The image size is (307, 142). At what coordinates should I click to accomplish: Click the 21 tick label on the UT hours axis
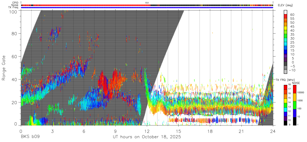coord(241,131)
